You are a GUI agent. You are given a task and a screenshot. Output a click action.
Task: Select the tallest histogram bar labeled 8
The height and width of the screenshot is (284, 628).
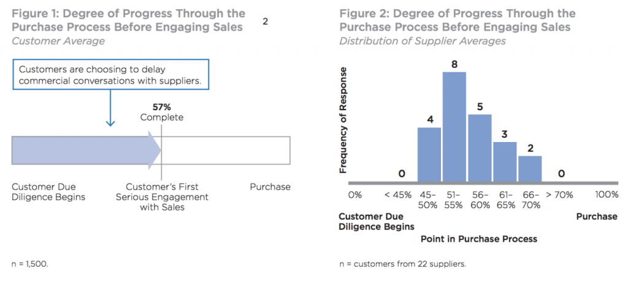pos(454,127)
